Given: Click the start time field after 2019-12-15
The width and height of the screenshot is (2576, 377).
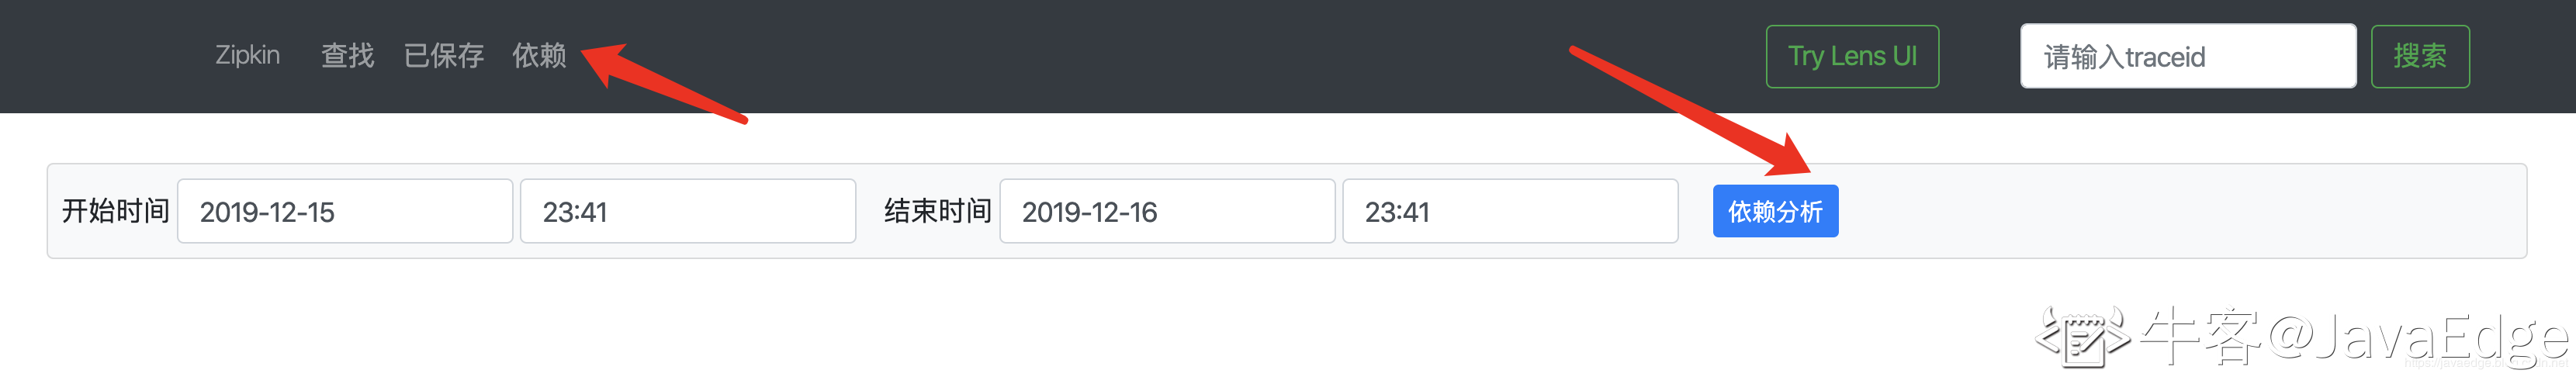Looking at the screenshot, I should click(687, 211).
